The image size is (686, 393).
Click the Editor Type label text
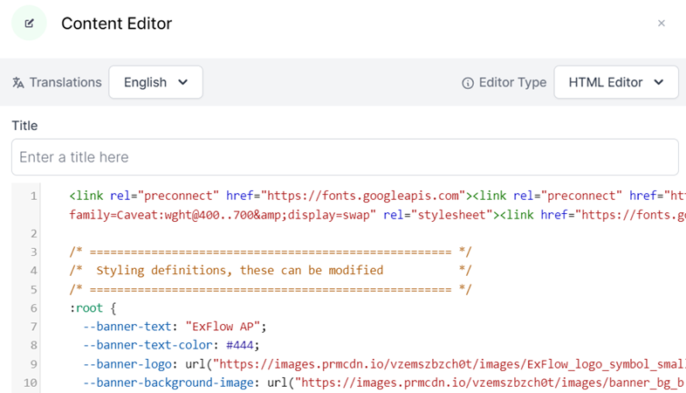[512, 82]
